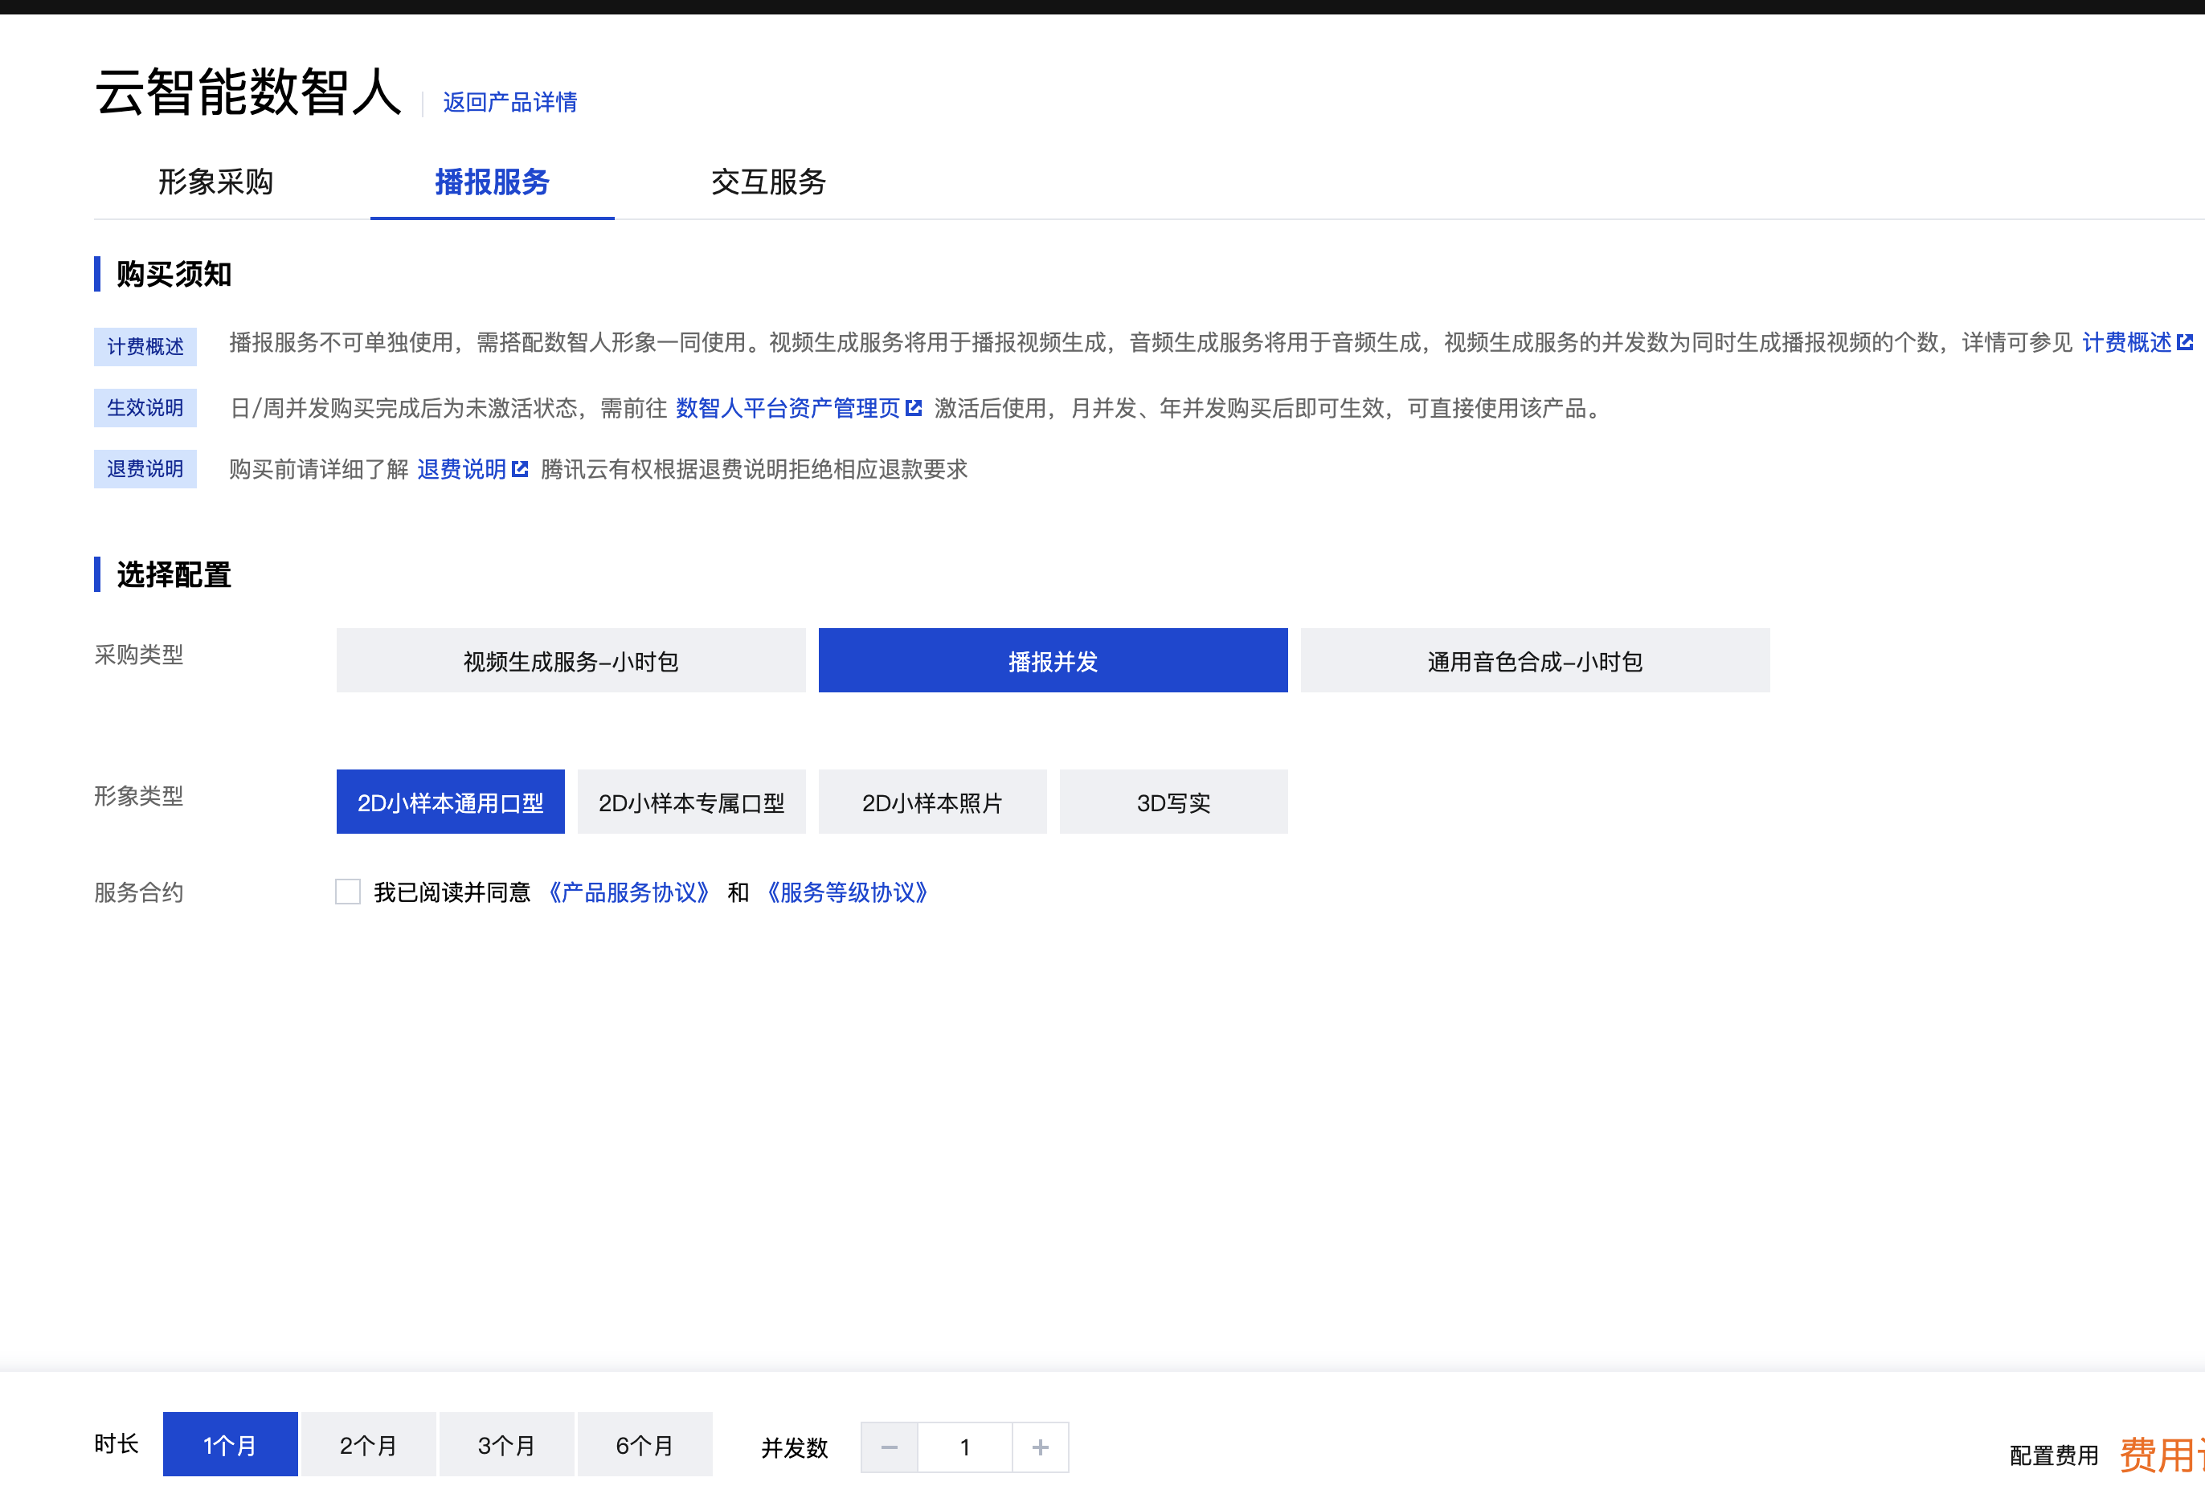
Task: Select 2D小样本通用口型 image type
Action: (x=450, y=802)
